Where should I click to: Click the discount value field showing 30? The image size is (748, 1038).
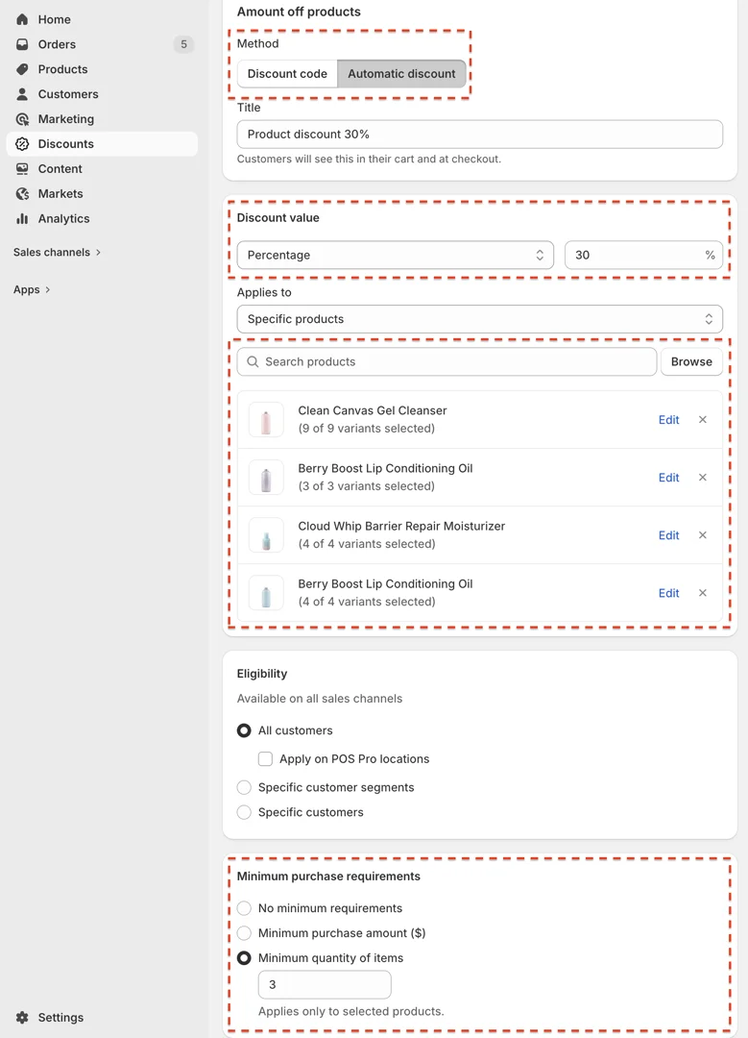643,255
